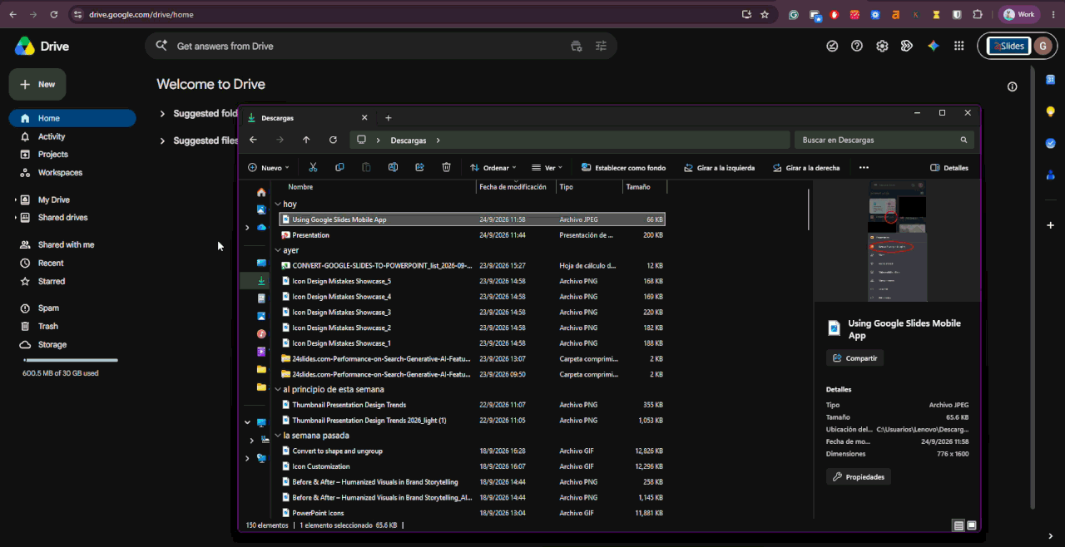The height and width of the screenshot is (547, 1065).
Task: Open Google Tasks in the side panel
Action: coord(1050,143)
